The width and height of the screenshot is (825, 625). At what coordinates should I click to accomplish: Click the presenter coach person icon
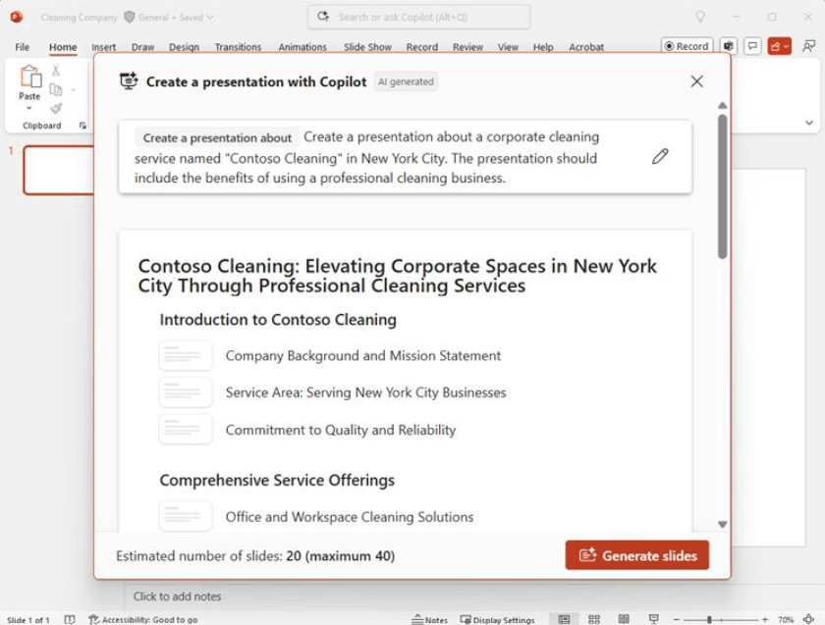(x=808, y=46)
